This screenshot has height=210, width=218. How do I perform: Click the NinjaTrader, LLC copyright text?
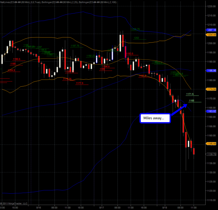click(14, 203)
